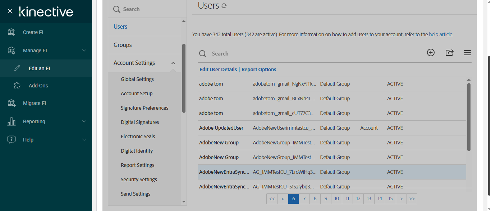Click the Migrate FI icon
The width and height of the screenshot is (491, 211).
(12, 103)
